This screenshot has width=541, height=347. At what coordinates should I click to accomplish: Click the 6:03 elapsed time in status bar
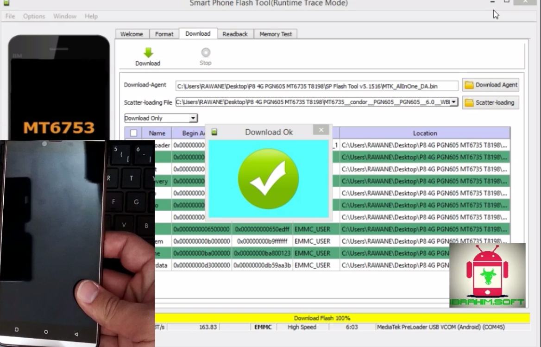coord(352,327)
